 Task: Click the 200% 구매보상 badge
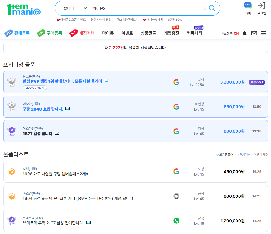click(x=35, y=88)
